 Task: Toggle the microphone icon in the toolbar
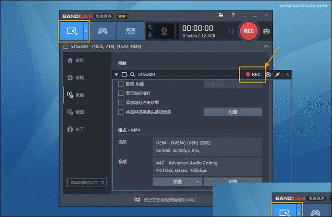(x=150, y=35)
